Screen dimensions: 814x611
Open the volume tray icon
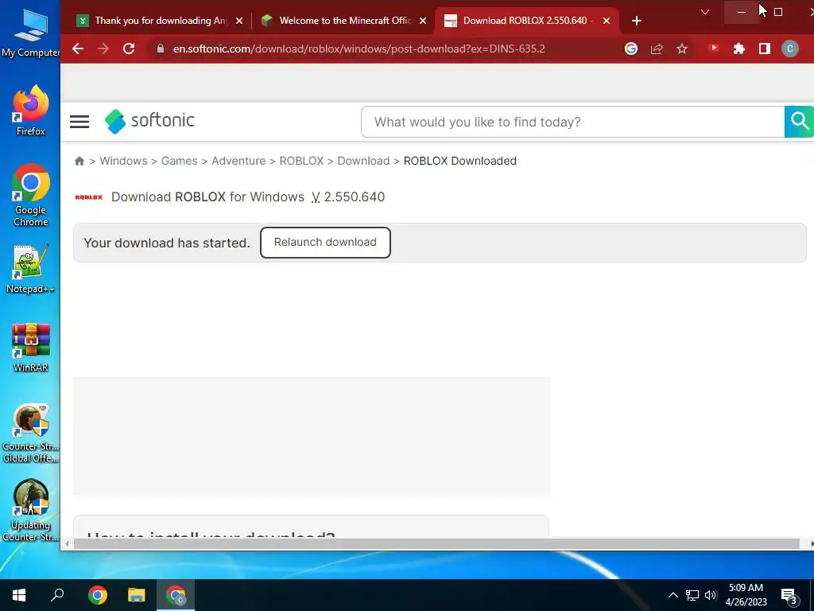coord(710,595)
